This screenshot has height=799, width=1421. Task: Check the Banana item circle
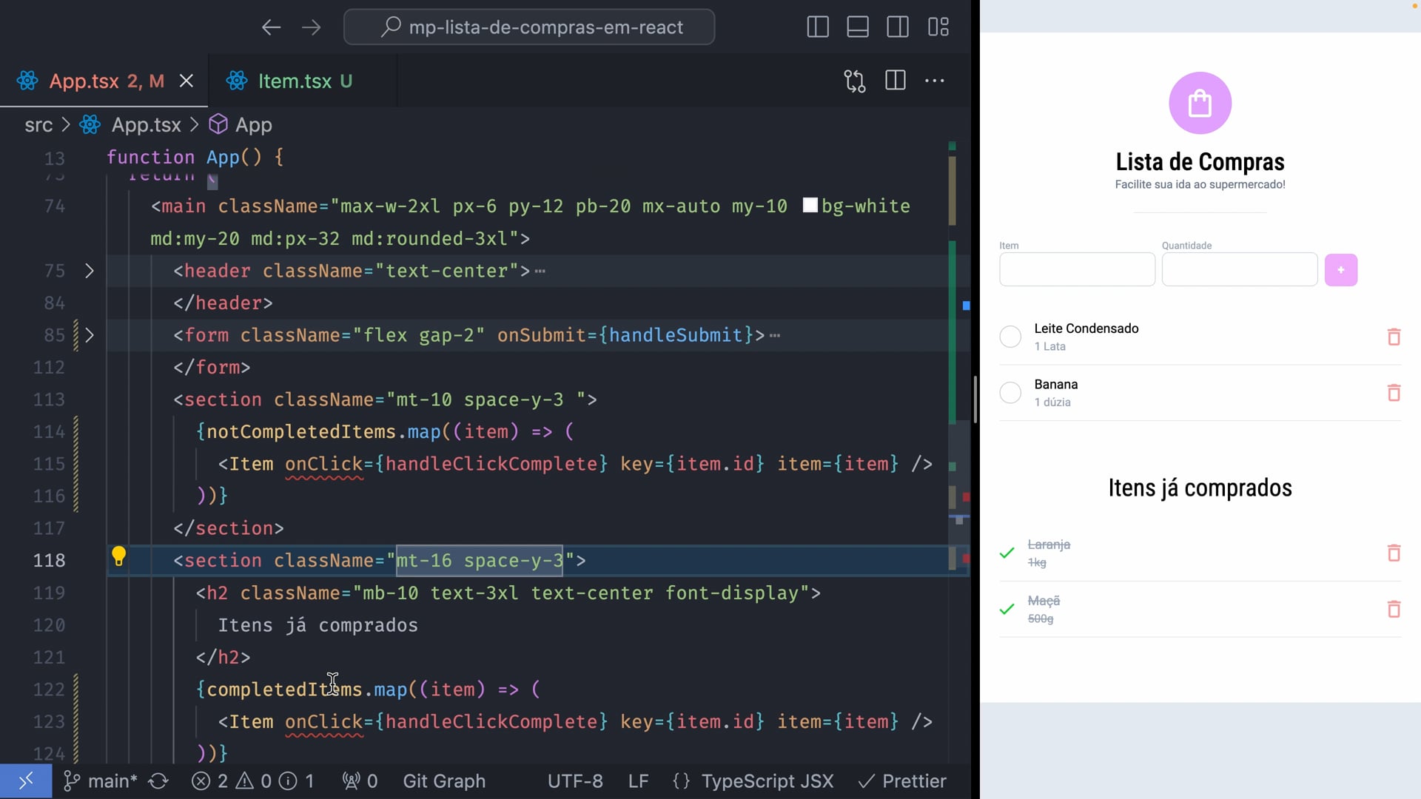1010,393
